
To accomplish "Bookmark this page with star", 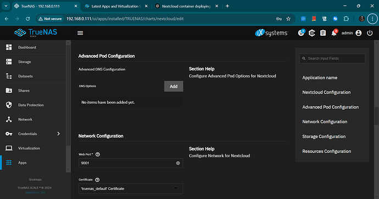I will coord(288,19).
